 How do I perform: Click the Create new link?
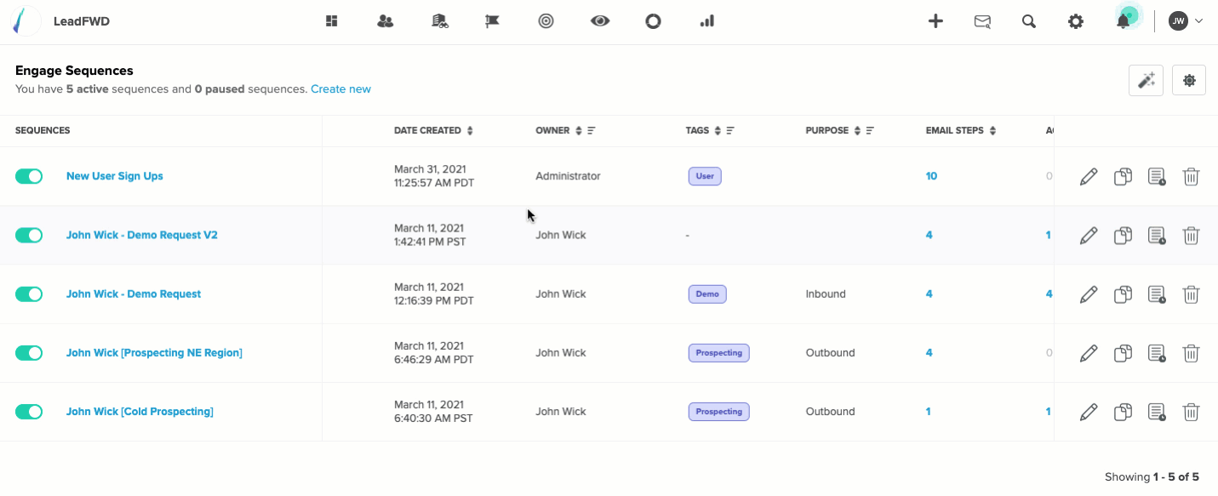pyautogui.click(x=340, y=89)
